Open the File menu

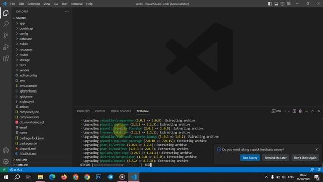tap(12, 4)
